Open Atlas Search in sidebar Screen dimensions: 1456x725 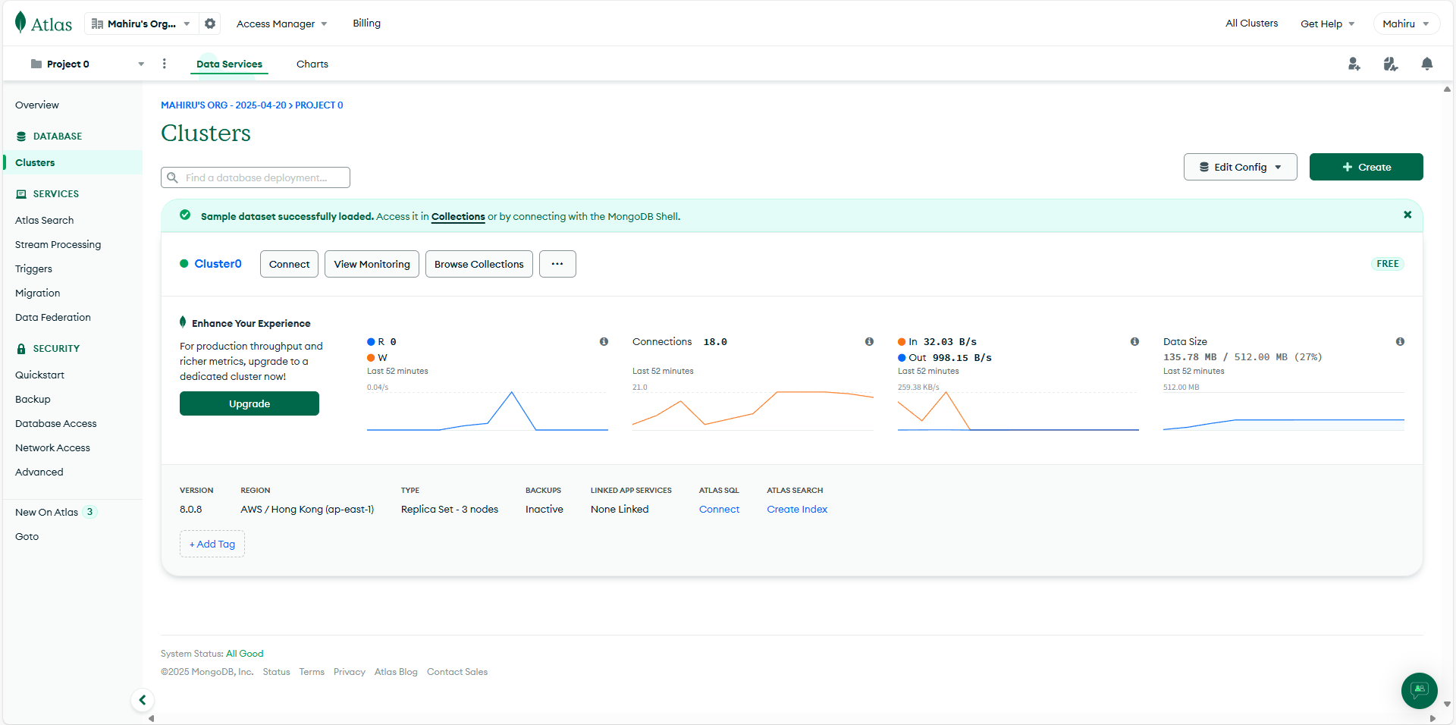click(x=45, y=220)
